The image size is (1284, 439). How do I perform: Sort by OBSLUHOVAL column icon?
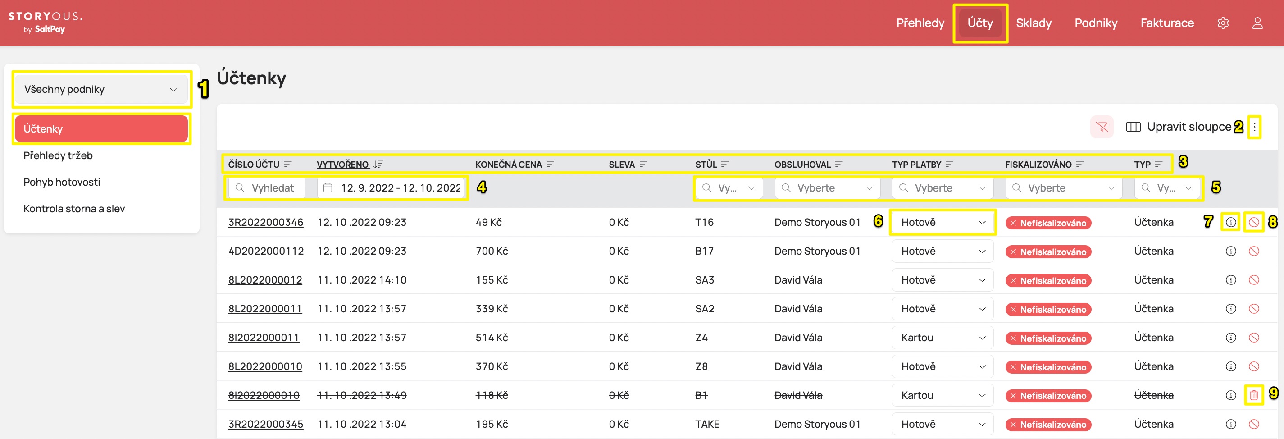839,164
